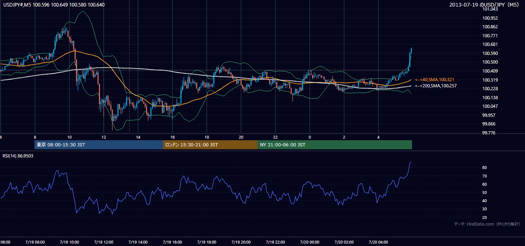Click price axis label 100.228
Image resolution: width=525 pixels, height=246 pixels.
pyautogui.click(x=491, y=89)
